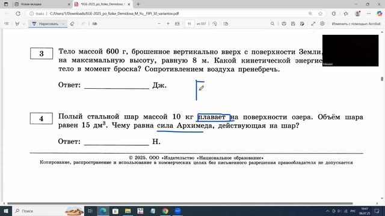This screenshot has width=385, height=216.
Task: Click the horizontal scrollbar thumb
Action: tap(180, 203)
